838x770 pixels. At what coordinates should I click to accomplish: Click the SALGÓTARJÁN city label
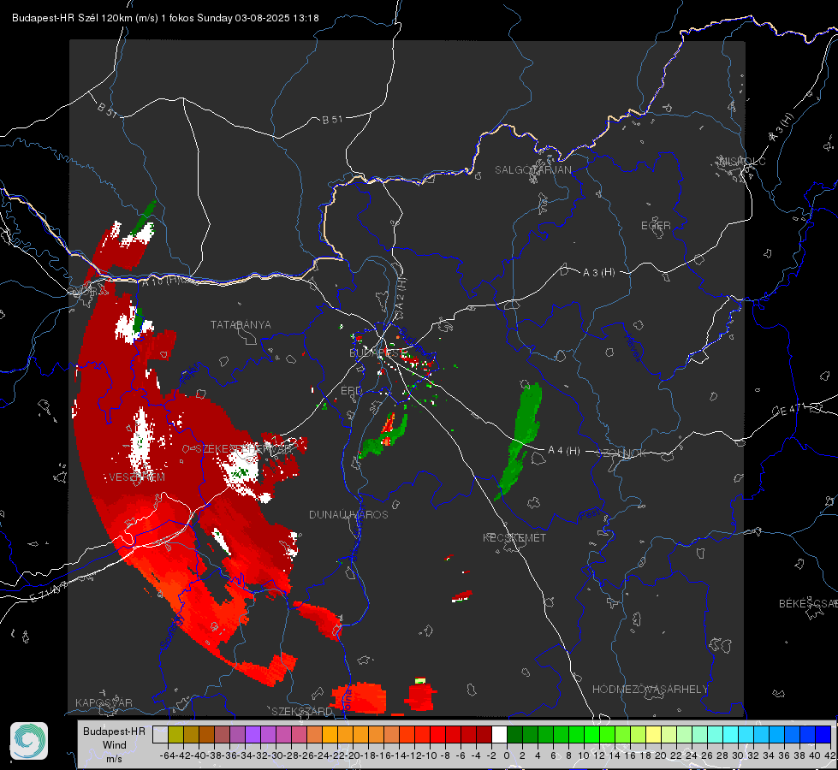coord(532,170)
